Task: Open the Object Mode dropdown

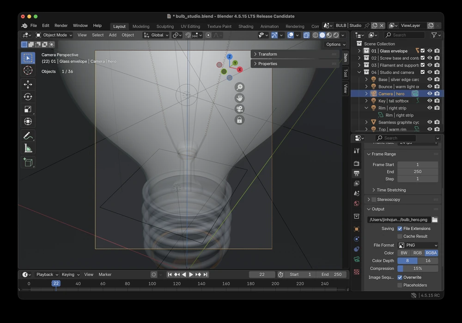Action: point(54,35)
